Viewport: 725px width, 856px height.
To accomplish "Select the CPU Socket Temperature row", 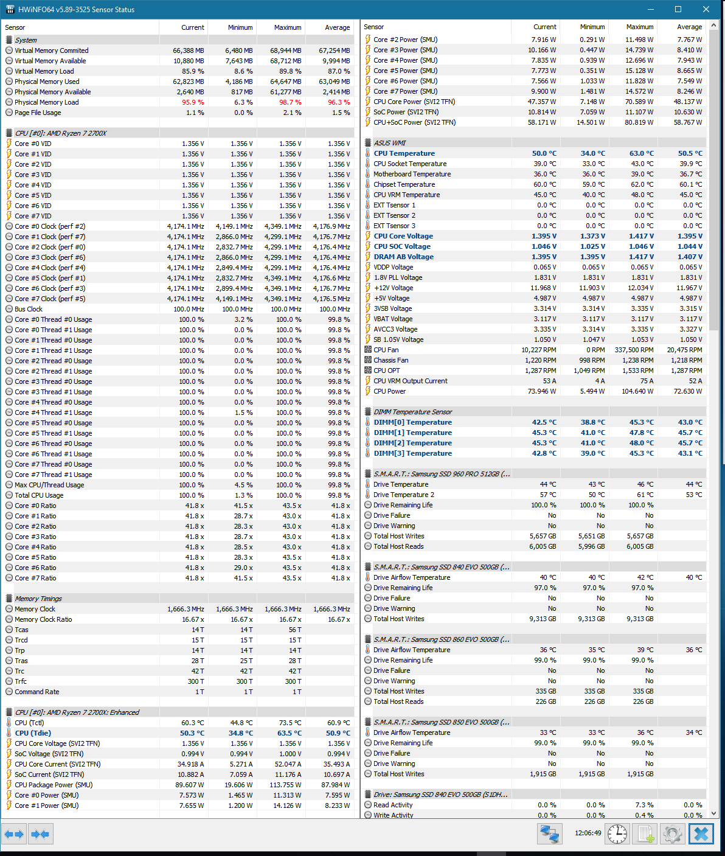I will pyautogui.click(x=535, y=164).
